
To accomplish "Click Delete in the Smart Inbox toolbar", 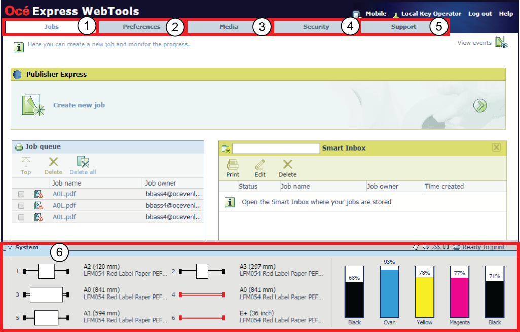I will tap(287, 168).
